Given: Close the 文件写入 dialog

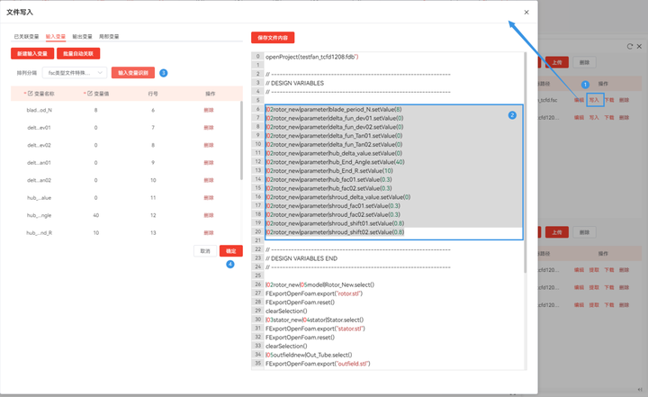Looking at the screenshot, I should tap(526, 13).
